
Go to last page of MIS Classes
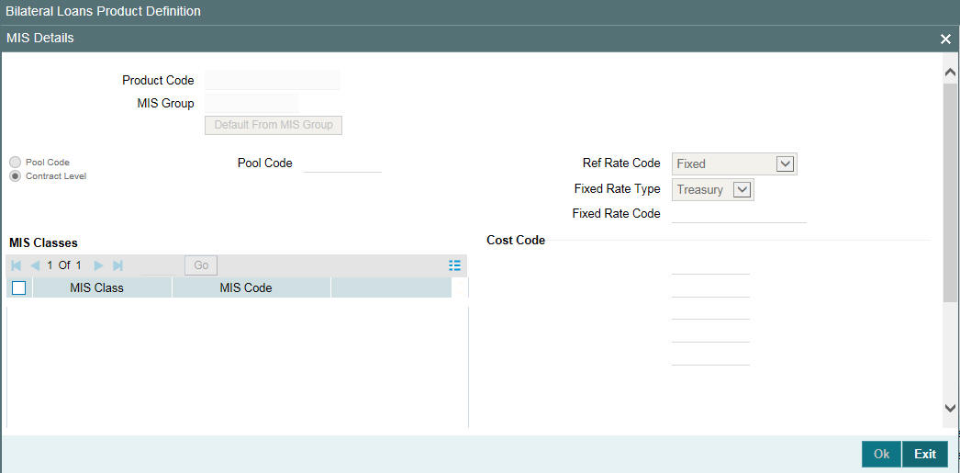point(117,265)
